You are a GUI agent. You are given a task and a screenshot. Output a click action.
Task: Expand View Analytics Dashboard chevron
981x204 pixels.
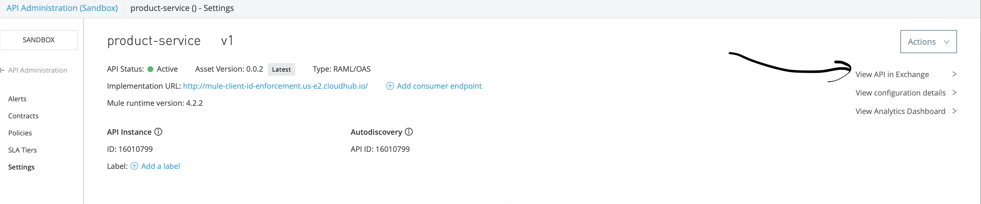pyautogui.click(x=954, y=111)
